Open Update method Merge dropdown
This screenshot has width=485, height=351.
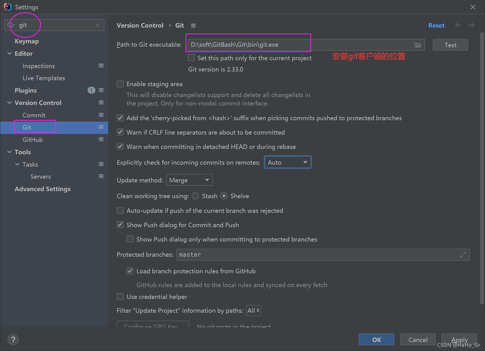click(189, 180)
